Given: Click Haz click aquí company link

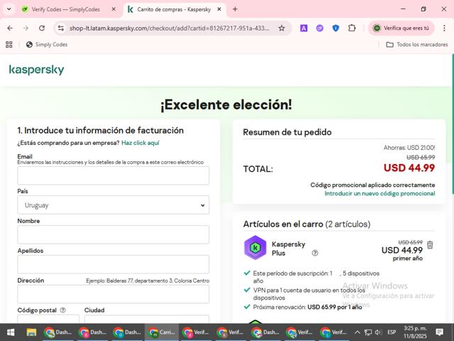Looking at the screenshot, I should point(140,143).
